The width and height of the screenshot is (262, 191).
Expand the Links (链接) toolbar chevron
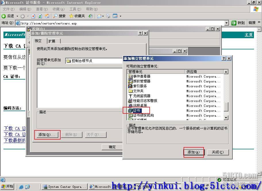tap(259, 22)
